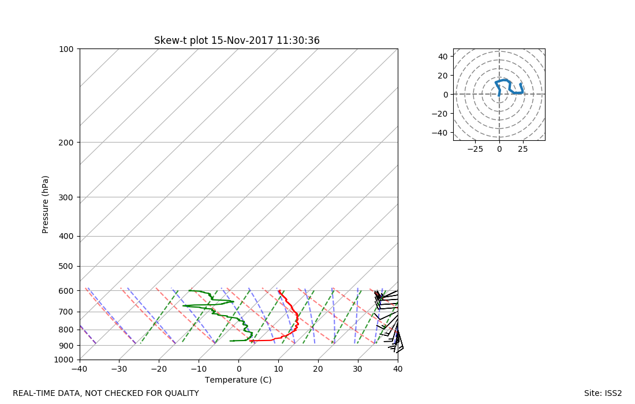The height and width of the screenshot is (404, 635).
Task: Click the 1000 hPa pressure tick label
Action: 64,360
